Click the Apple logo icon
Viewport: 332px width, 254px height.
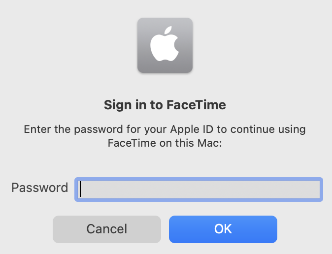tap(165, 44)
